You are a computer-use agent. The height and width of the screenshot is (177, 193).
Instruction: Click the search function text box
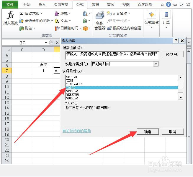[x=112, y=55]
